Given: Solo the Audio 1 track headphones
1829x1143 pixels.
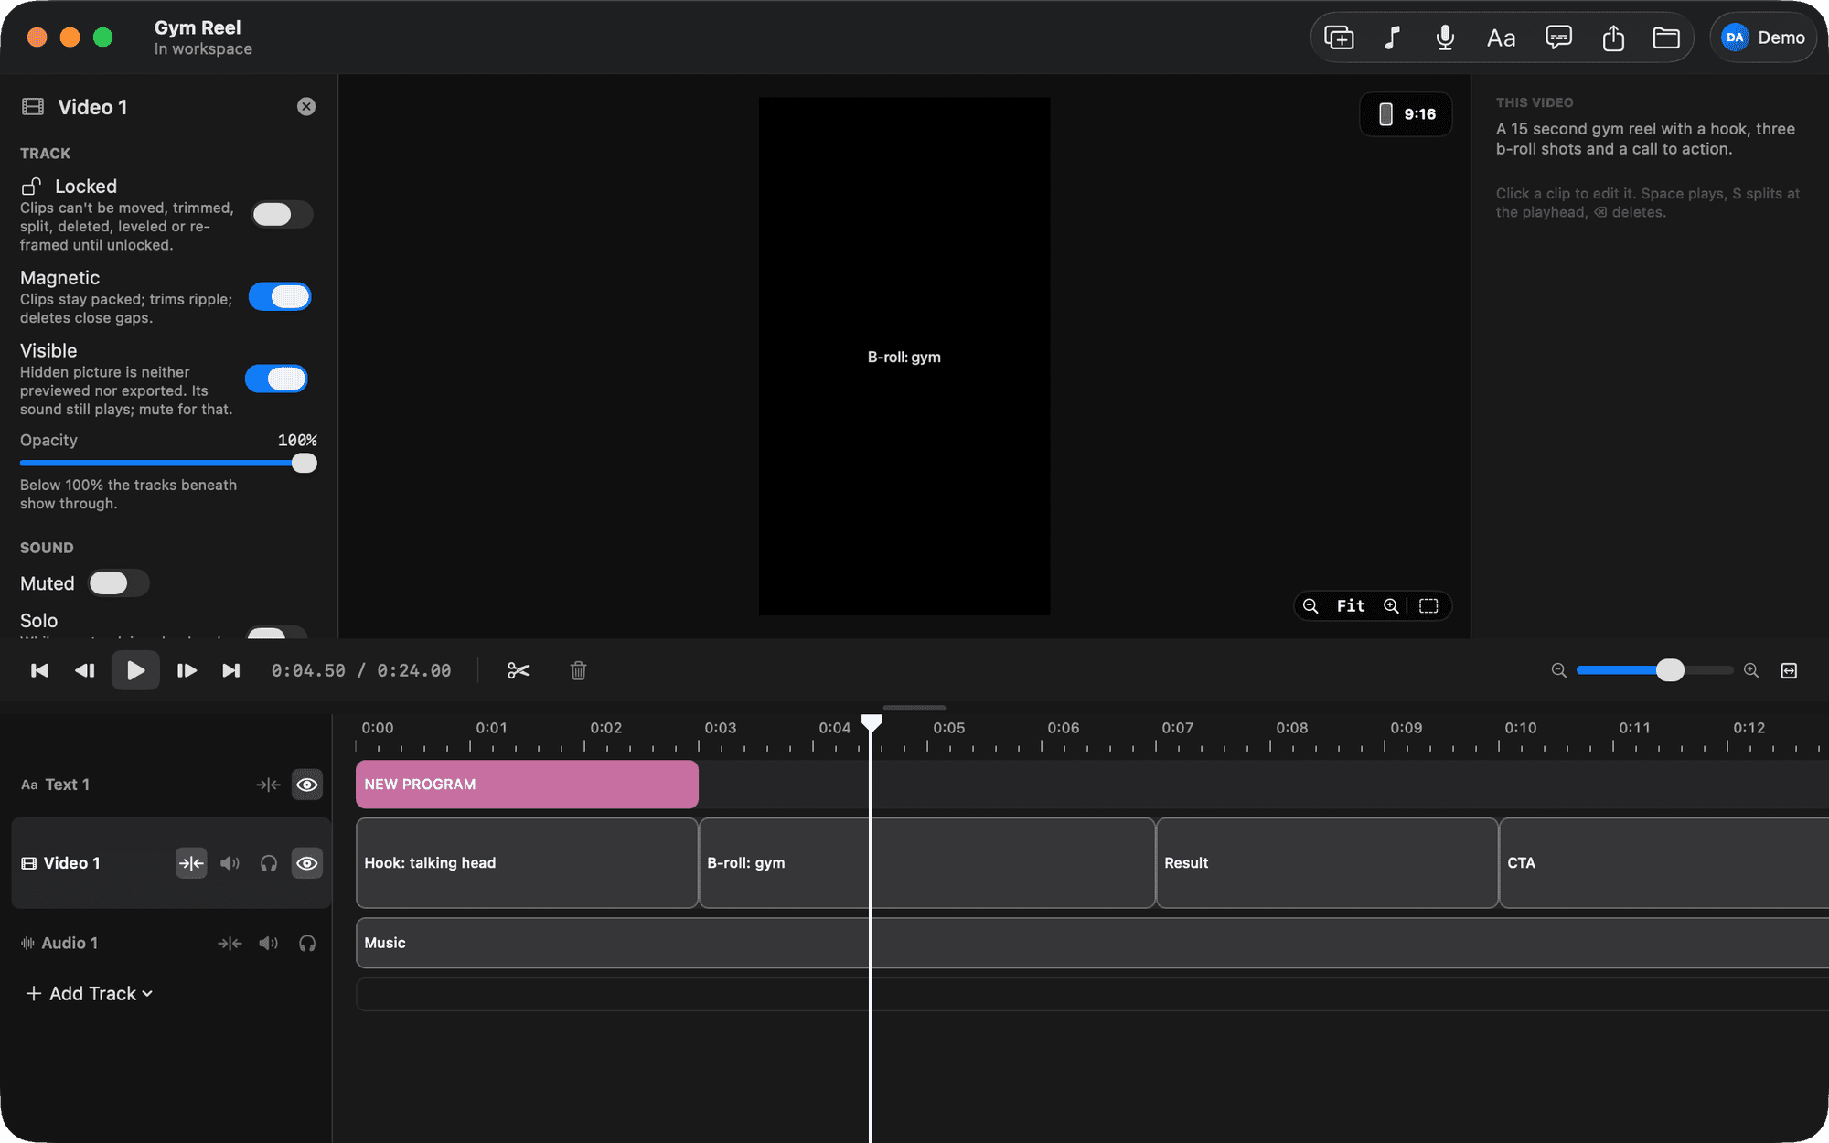Looking at the screenshot, I should click(x=307, y=943).
